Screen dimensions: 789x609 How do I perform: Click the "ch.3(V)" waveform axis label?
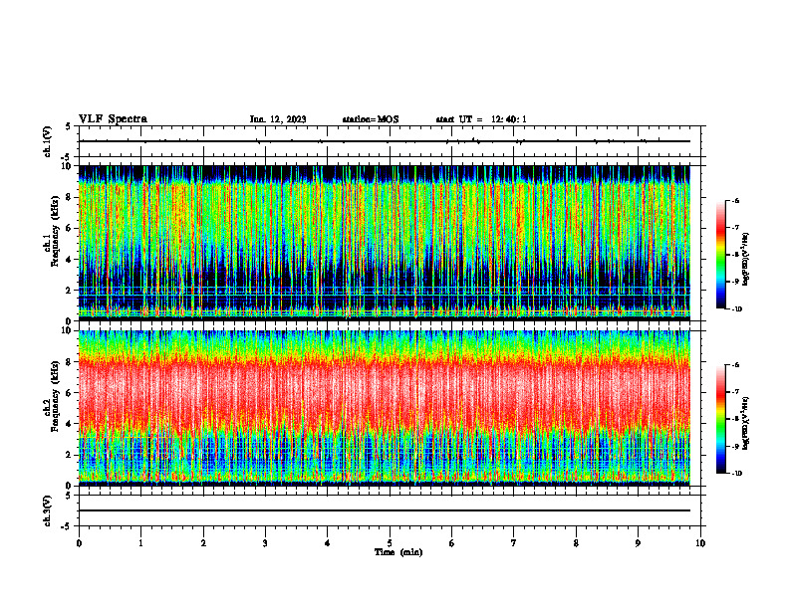pos(47,510)
